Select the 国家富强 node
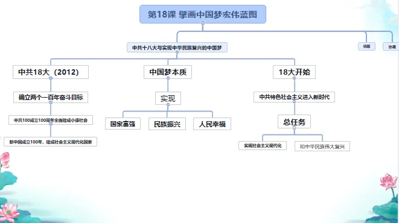Viewport: 399px width, 223px height. click(123, 124)
